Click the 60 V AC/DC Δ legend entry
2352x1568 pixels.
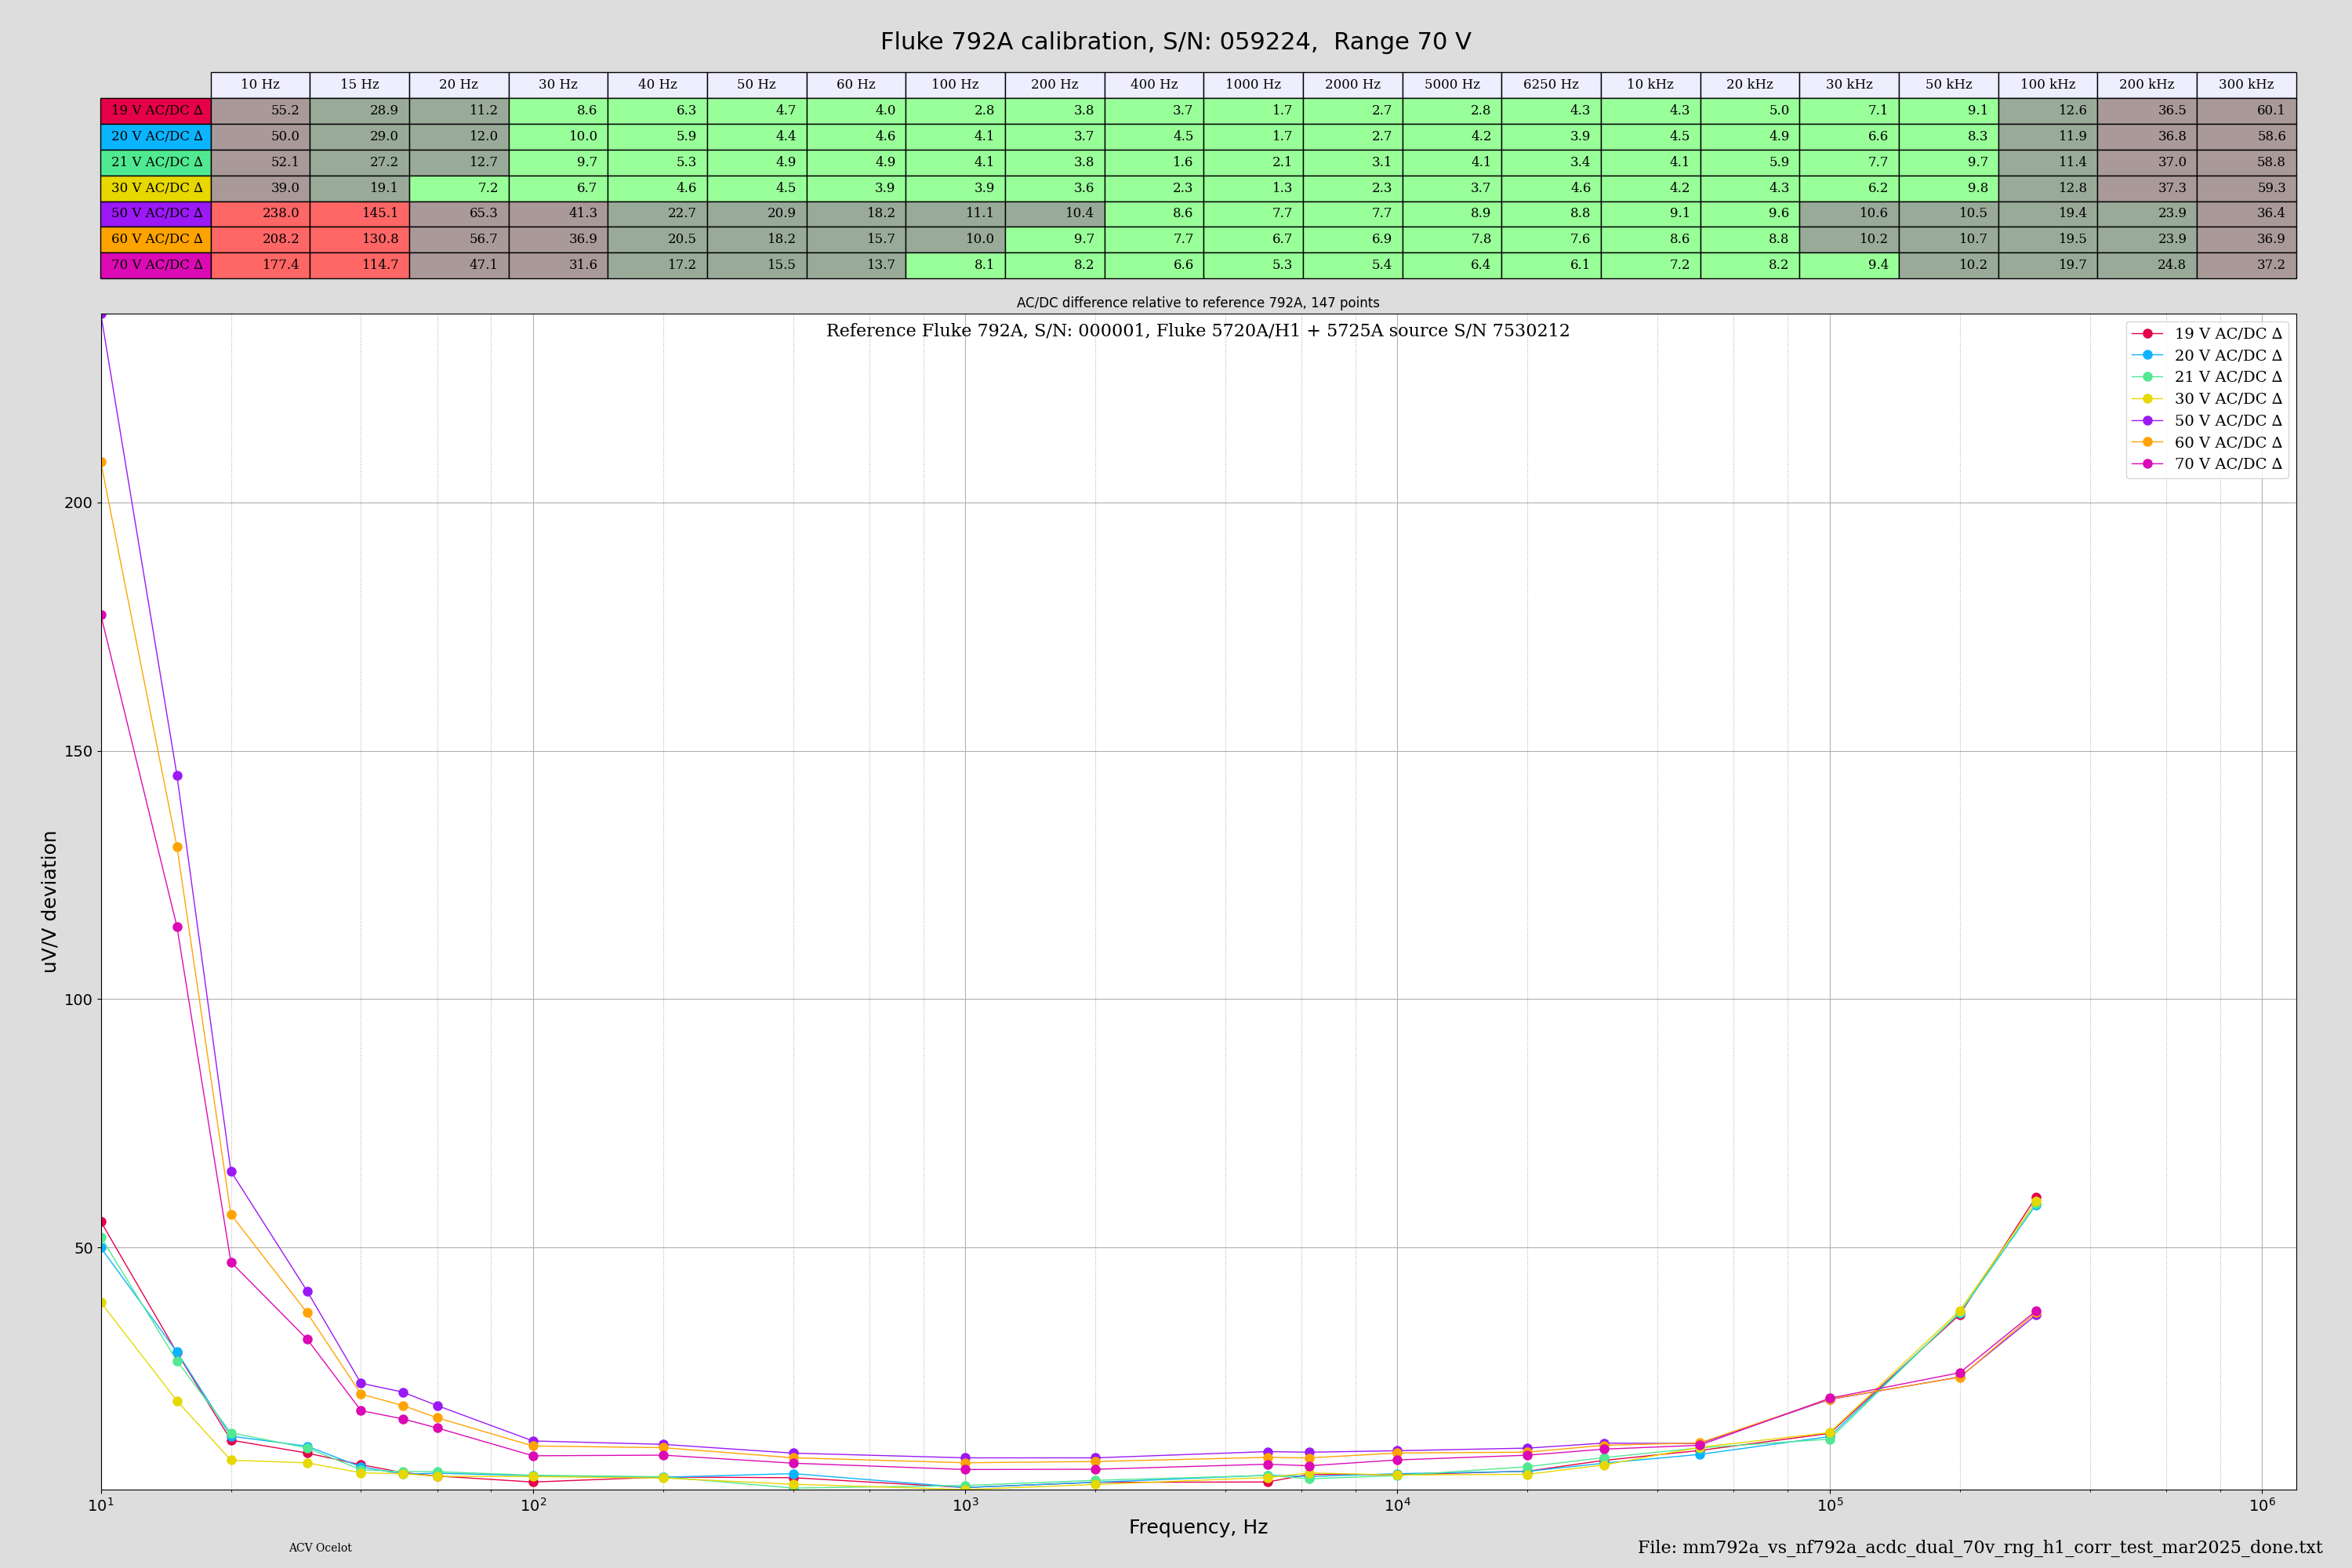2207,443
